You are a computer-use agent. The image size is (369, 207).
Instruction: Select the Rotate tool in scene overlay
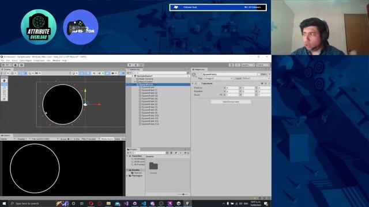click(4, 88)
